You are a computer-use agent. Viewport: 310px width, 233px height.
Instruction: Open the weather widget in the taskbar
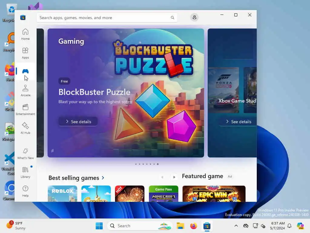point(16,226)
